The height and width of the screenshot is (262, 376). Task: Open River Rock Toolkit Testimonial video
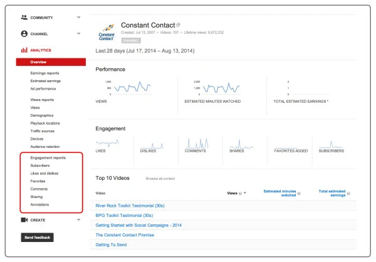pos(130,206)
